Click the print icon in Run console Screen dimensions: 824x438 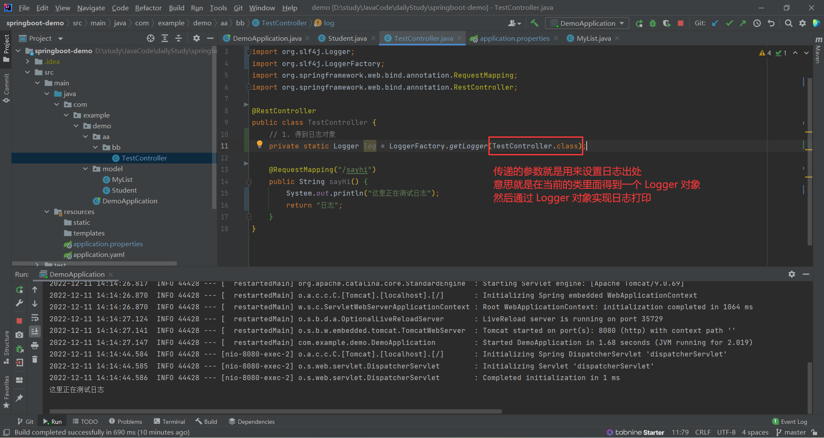click(35, 346)
